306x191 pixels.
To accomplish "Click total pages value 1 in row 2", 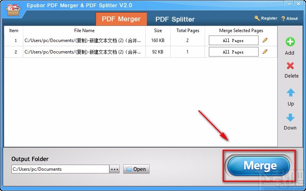I will point(187,52).
